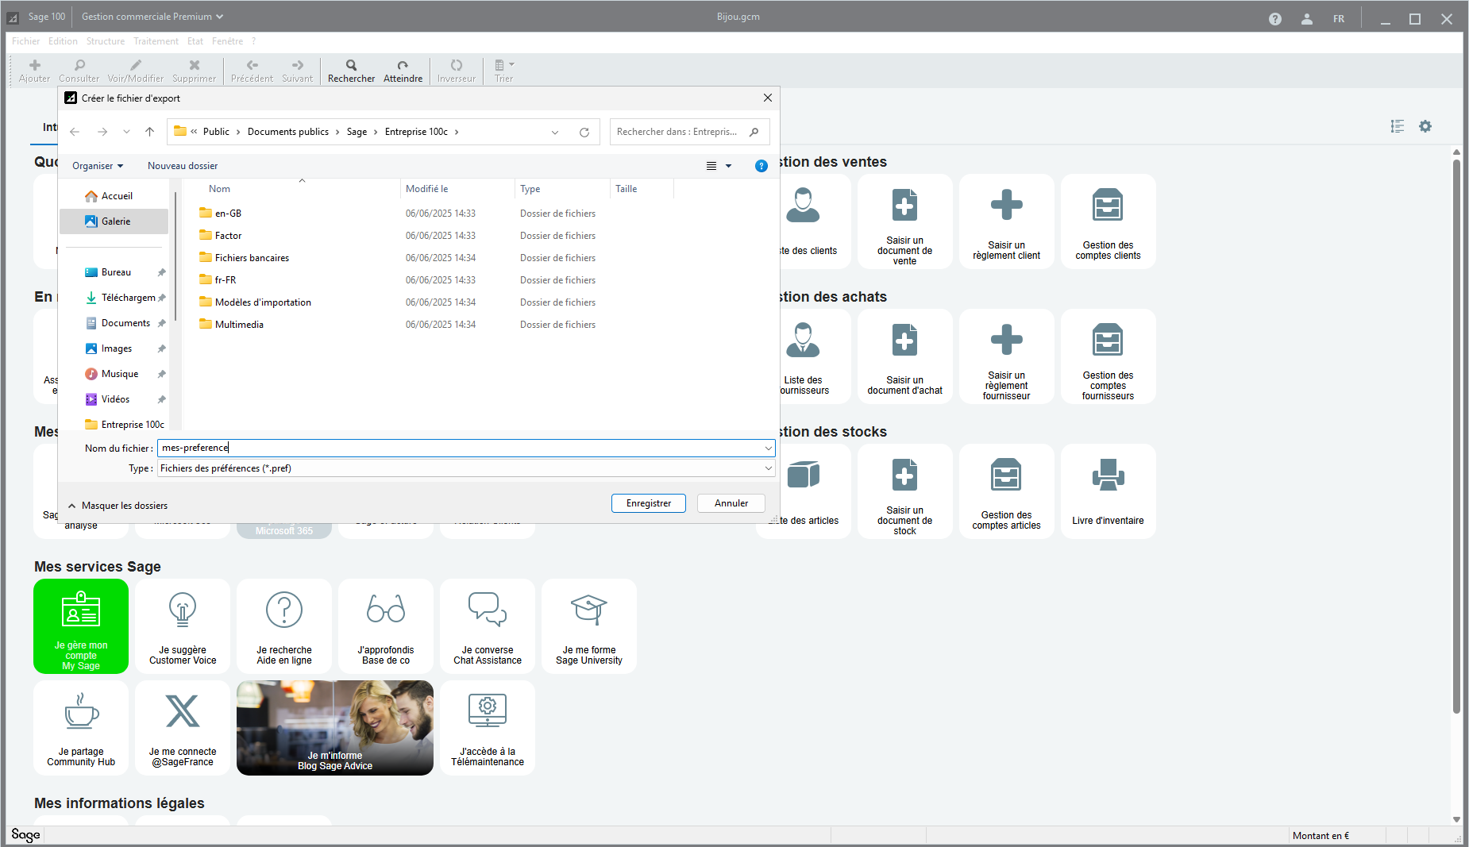Open the Traitement menu
Viewport: 1469px width, 847px height.
[x=156, y=41]
